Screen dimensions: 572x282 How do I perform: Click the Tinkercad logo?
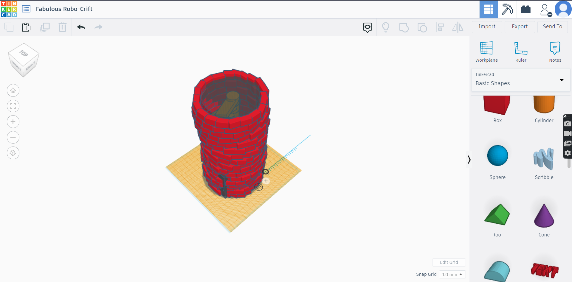click(x=9, y=9)
